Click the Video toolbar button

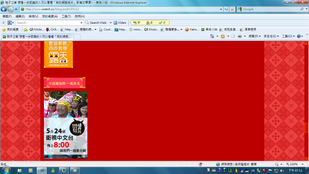(120, 23)
